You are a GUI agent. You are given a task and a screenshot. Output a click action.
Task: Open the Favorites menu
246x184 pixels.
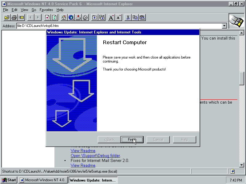[x=46, y=10]
